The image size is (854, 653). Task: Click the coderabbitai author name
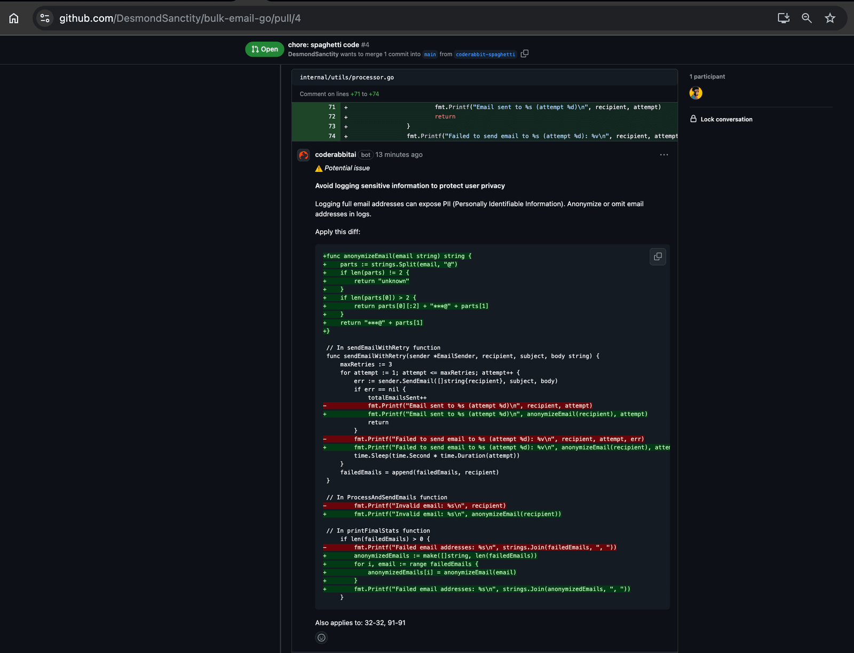[x=335, y=155]
